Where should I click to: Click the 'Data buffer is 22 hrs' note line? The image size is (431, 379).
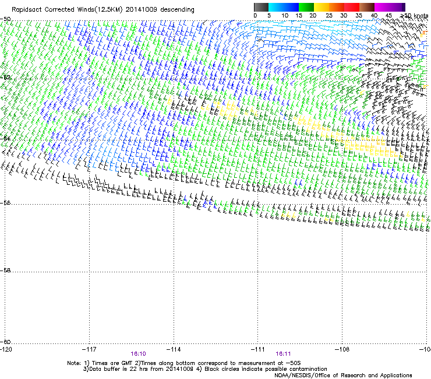pyautogui.click(x=205, y=369)
